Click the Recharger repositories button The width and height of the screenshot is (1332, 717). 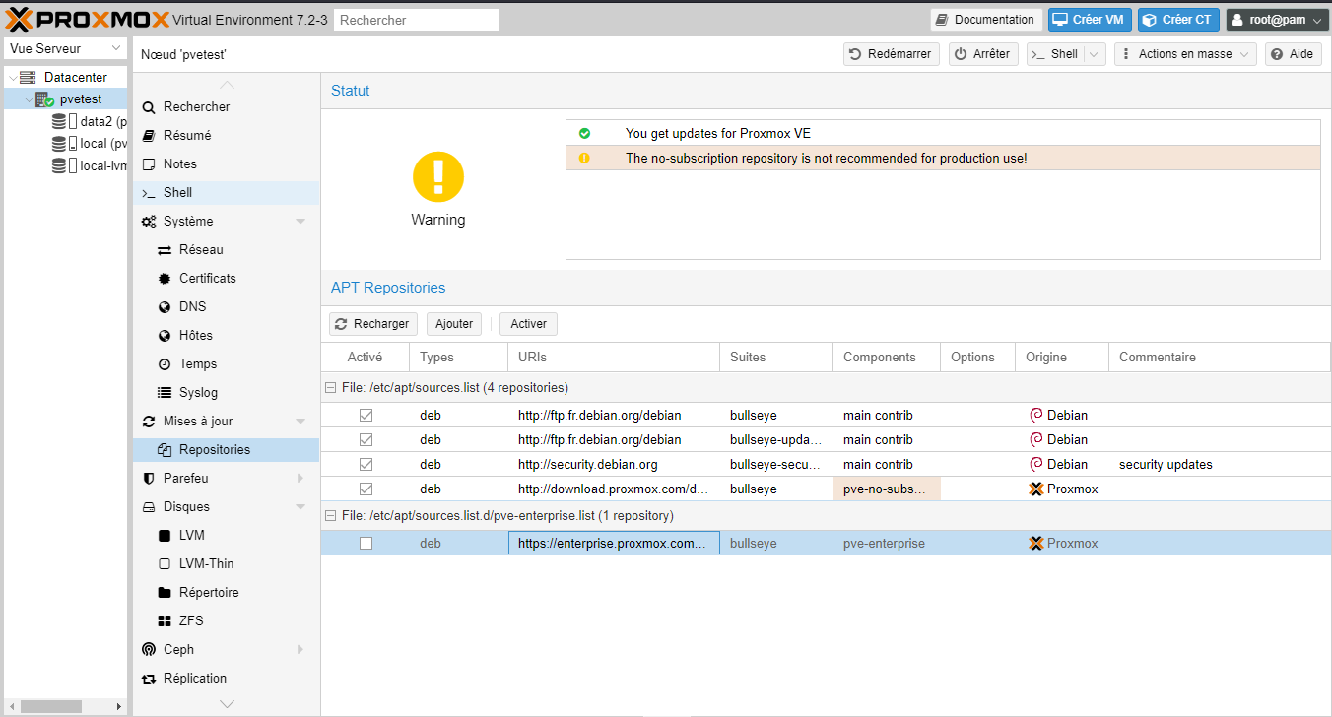(x=373, y=324)
